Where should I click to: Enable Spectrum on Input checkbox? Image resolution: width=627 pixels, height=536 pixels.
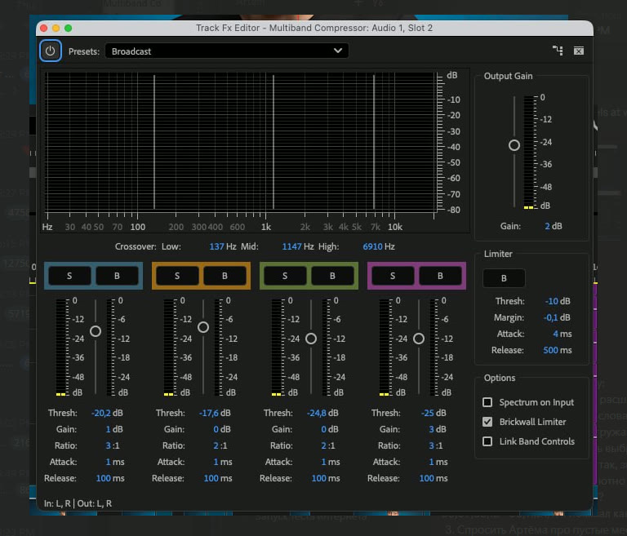[487, 402]
